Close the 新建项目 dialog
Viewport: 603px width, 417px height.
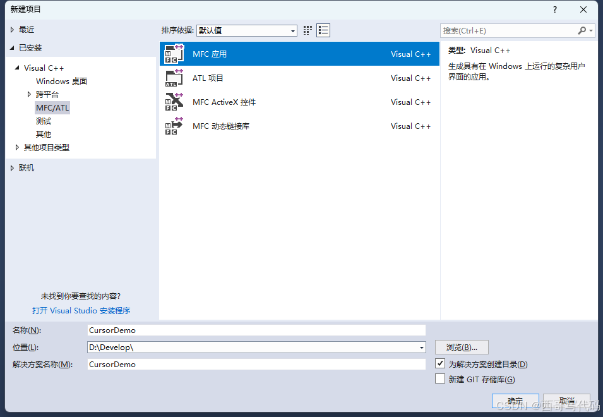click(583, 9)
